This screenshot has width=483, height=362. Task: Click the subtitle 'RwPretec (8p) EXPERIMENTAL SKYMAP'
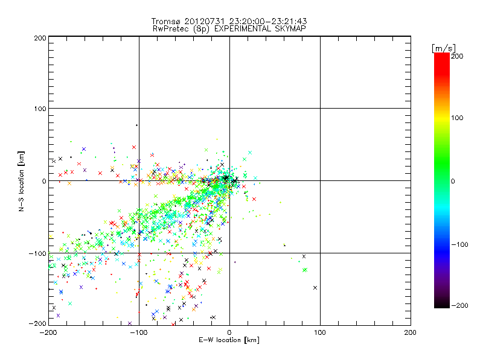[229, 29]
